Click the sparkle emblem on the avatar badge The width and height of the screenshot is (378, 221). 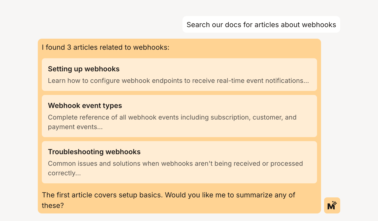click(x=335, y=202)
